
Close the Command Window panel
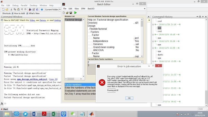[x=148, y=17]
